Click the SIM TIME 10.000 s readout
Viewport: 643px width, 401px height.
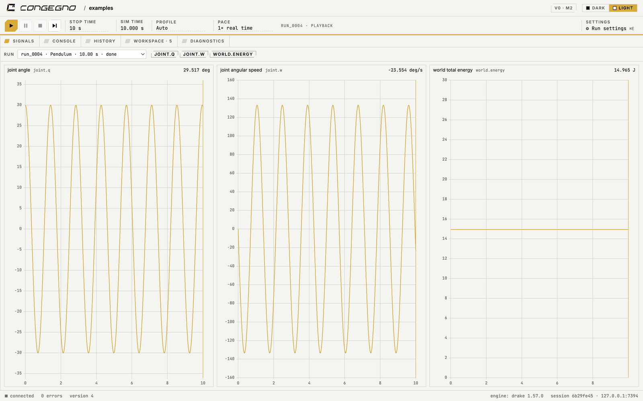point(132,25)
